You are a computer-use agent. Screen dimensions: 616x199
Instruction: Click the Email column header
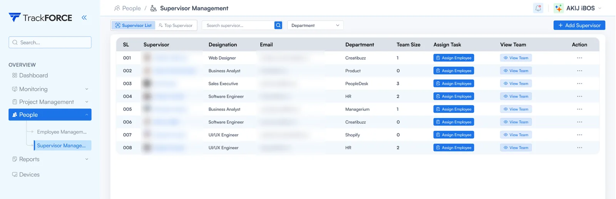click(266, 45)
